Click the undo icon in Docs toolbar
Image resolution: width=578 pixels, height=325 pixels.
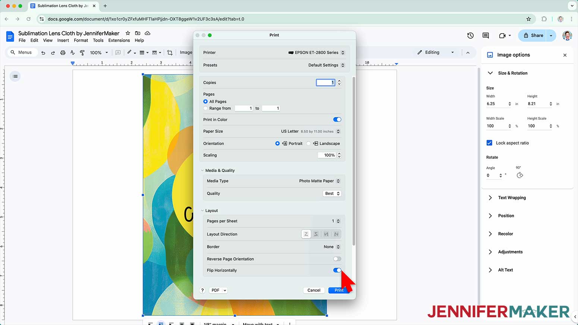[43, 53]
